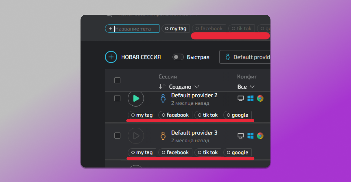Click Windows OS icon in Default provider 3 row
Viewport: 351px width, 182px height.
point(250,136)
